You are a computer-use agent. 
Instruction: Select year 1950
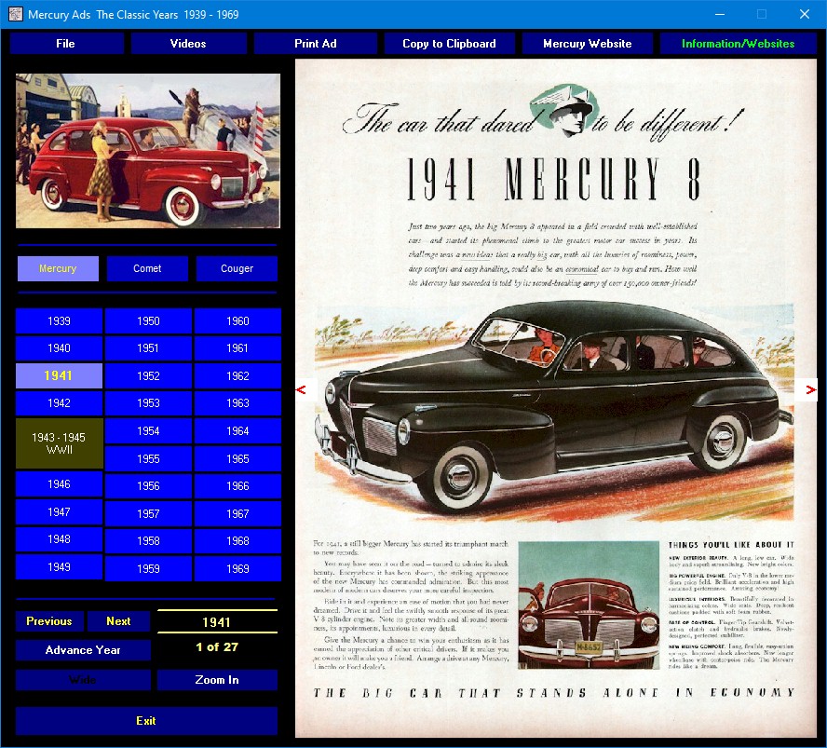coord(148,321)
